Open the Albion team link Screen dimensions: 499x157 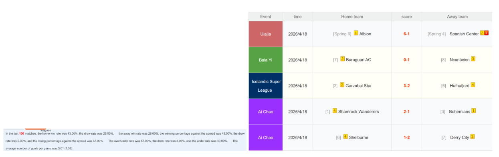pos(365,34)
